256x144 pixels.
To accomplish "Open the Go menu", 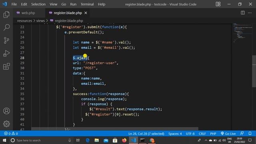I will tap(64, 4).
